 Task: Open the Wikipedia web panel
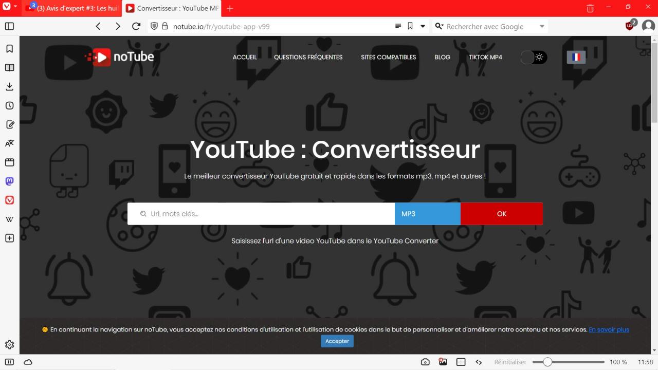pyautogui.click(x=9, y=219)
